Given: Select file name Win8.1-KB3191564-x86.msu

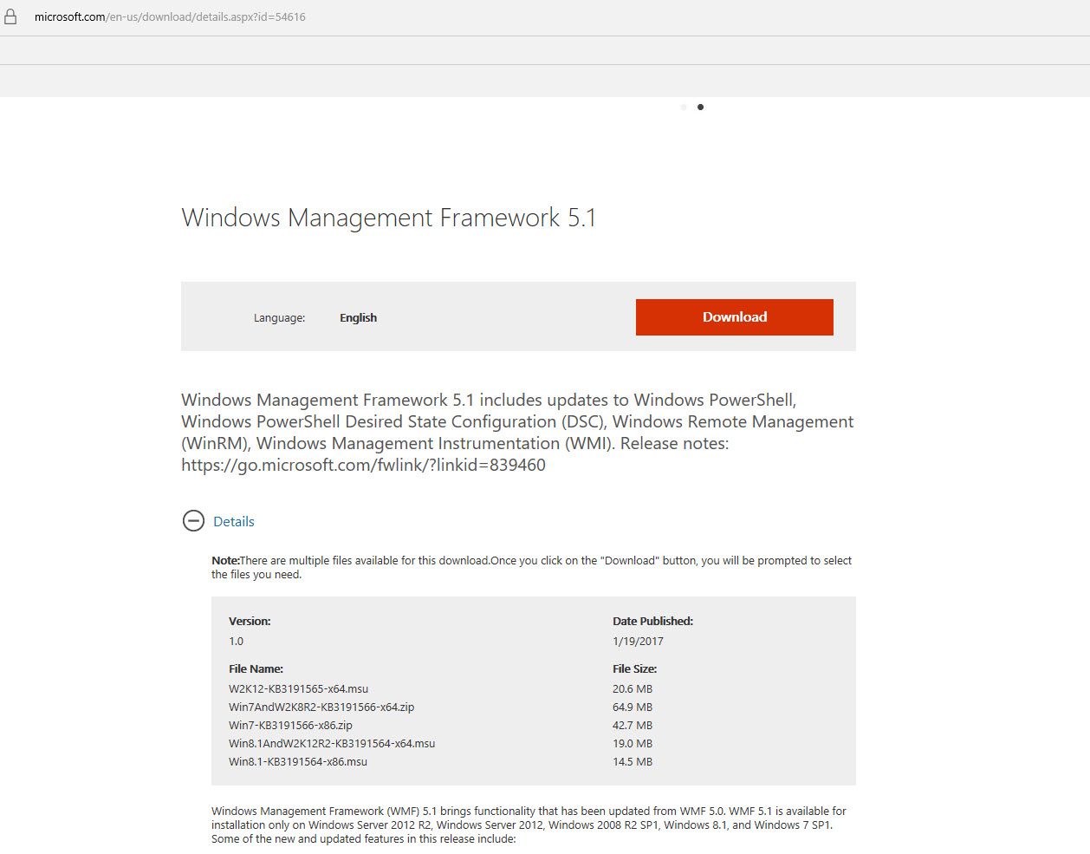Looking at the screenshot, I should (x=298, y=762).
